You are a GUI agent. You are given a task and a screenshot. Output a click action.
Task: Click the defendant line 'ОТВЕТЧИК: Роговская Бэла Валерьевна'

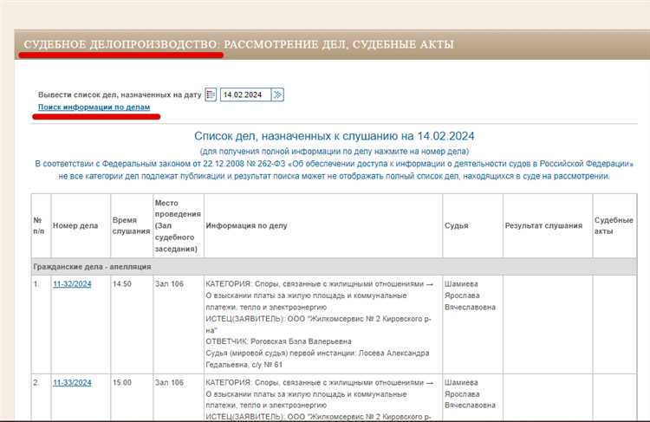[278, 341]
